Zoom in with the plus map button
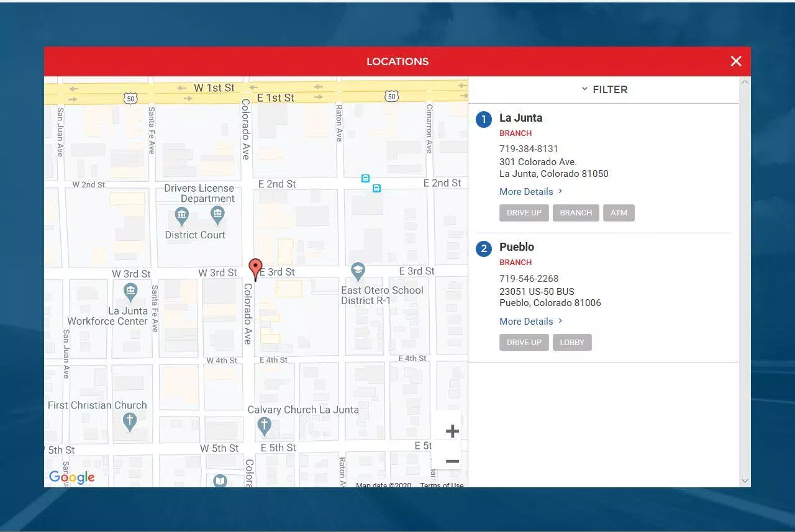The image size is (795, 532). (452, 431)
